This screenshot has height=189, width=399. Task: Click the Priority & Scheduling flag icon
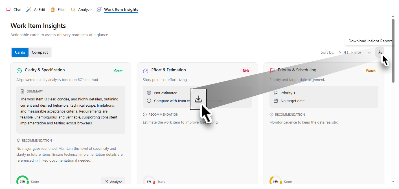coord(272,71)
